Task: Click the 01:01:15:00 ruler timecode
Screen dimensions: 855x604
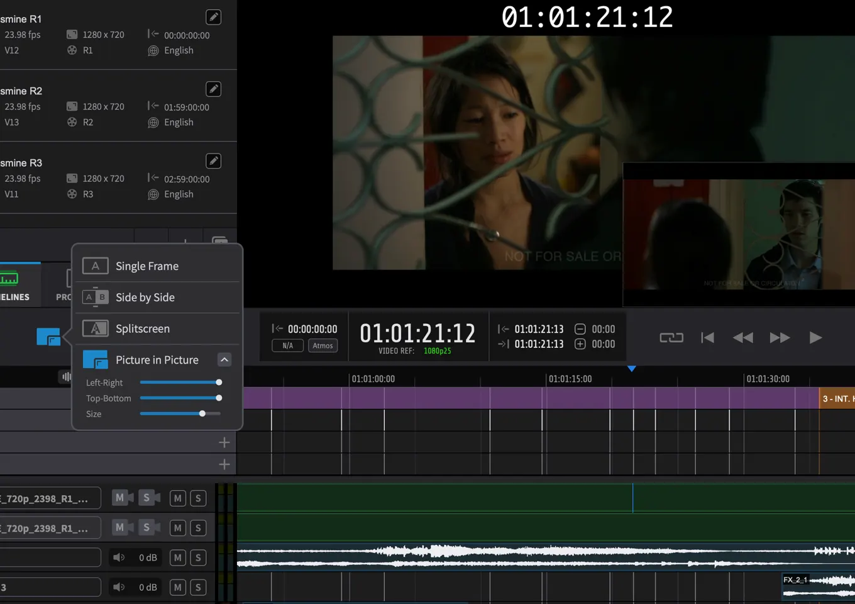Action: pos(570,379)
